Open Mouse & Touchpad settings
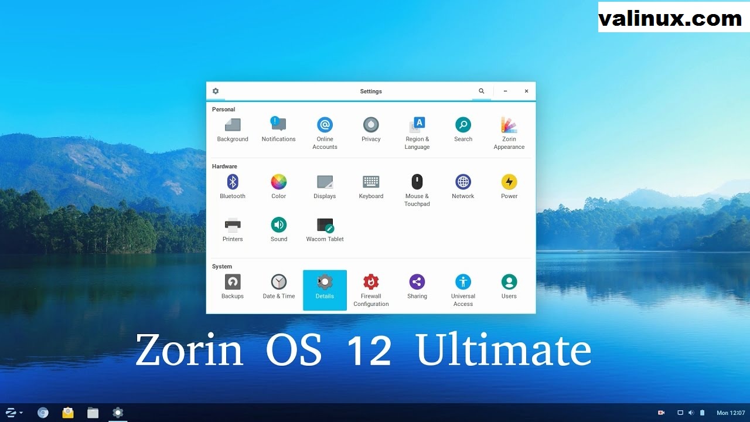Image resolution: width=750 pixels, height=422 pixels. [417, 190]
